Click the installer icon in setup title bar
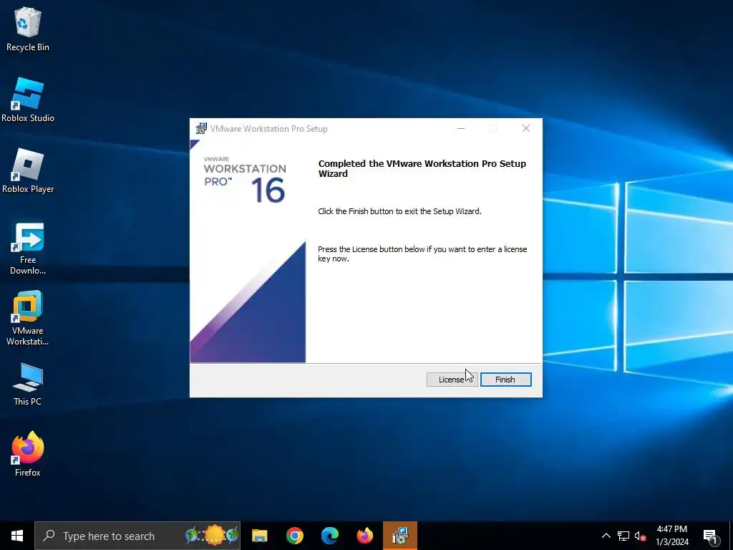Image resolution: width=733 pixels, height=550 pixels. (x=201, y=129)
